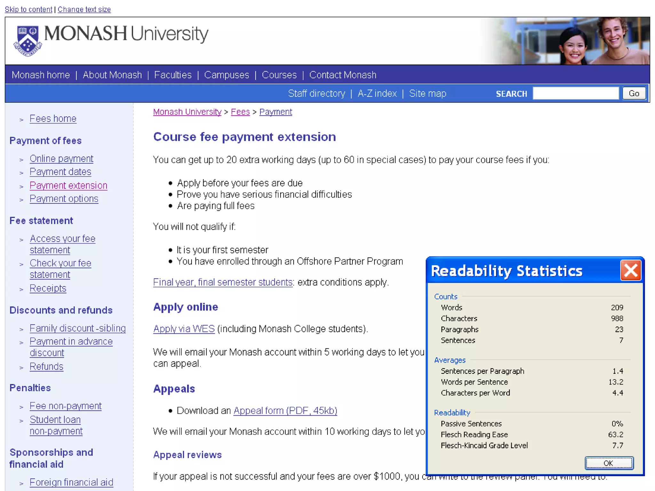Open Fees home in the sidebar
Viewport: 655px width, 491px height.
(x=53, y=119)
